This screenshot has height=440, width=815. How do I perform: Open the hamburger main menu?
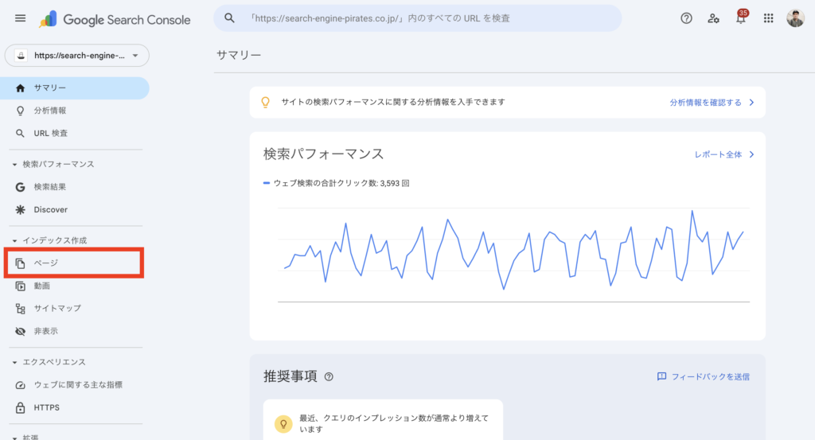pyautogui.click(x=21, y=18)
